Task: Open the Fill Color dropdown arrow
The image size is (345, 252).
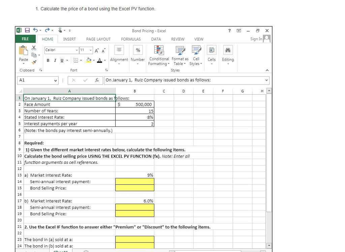Action: (x=94, y=61)
